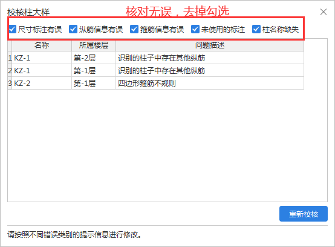Click the 所属楼层 column header
This screenshot has height=247, width=335.
click(94, 45)
